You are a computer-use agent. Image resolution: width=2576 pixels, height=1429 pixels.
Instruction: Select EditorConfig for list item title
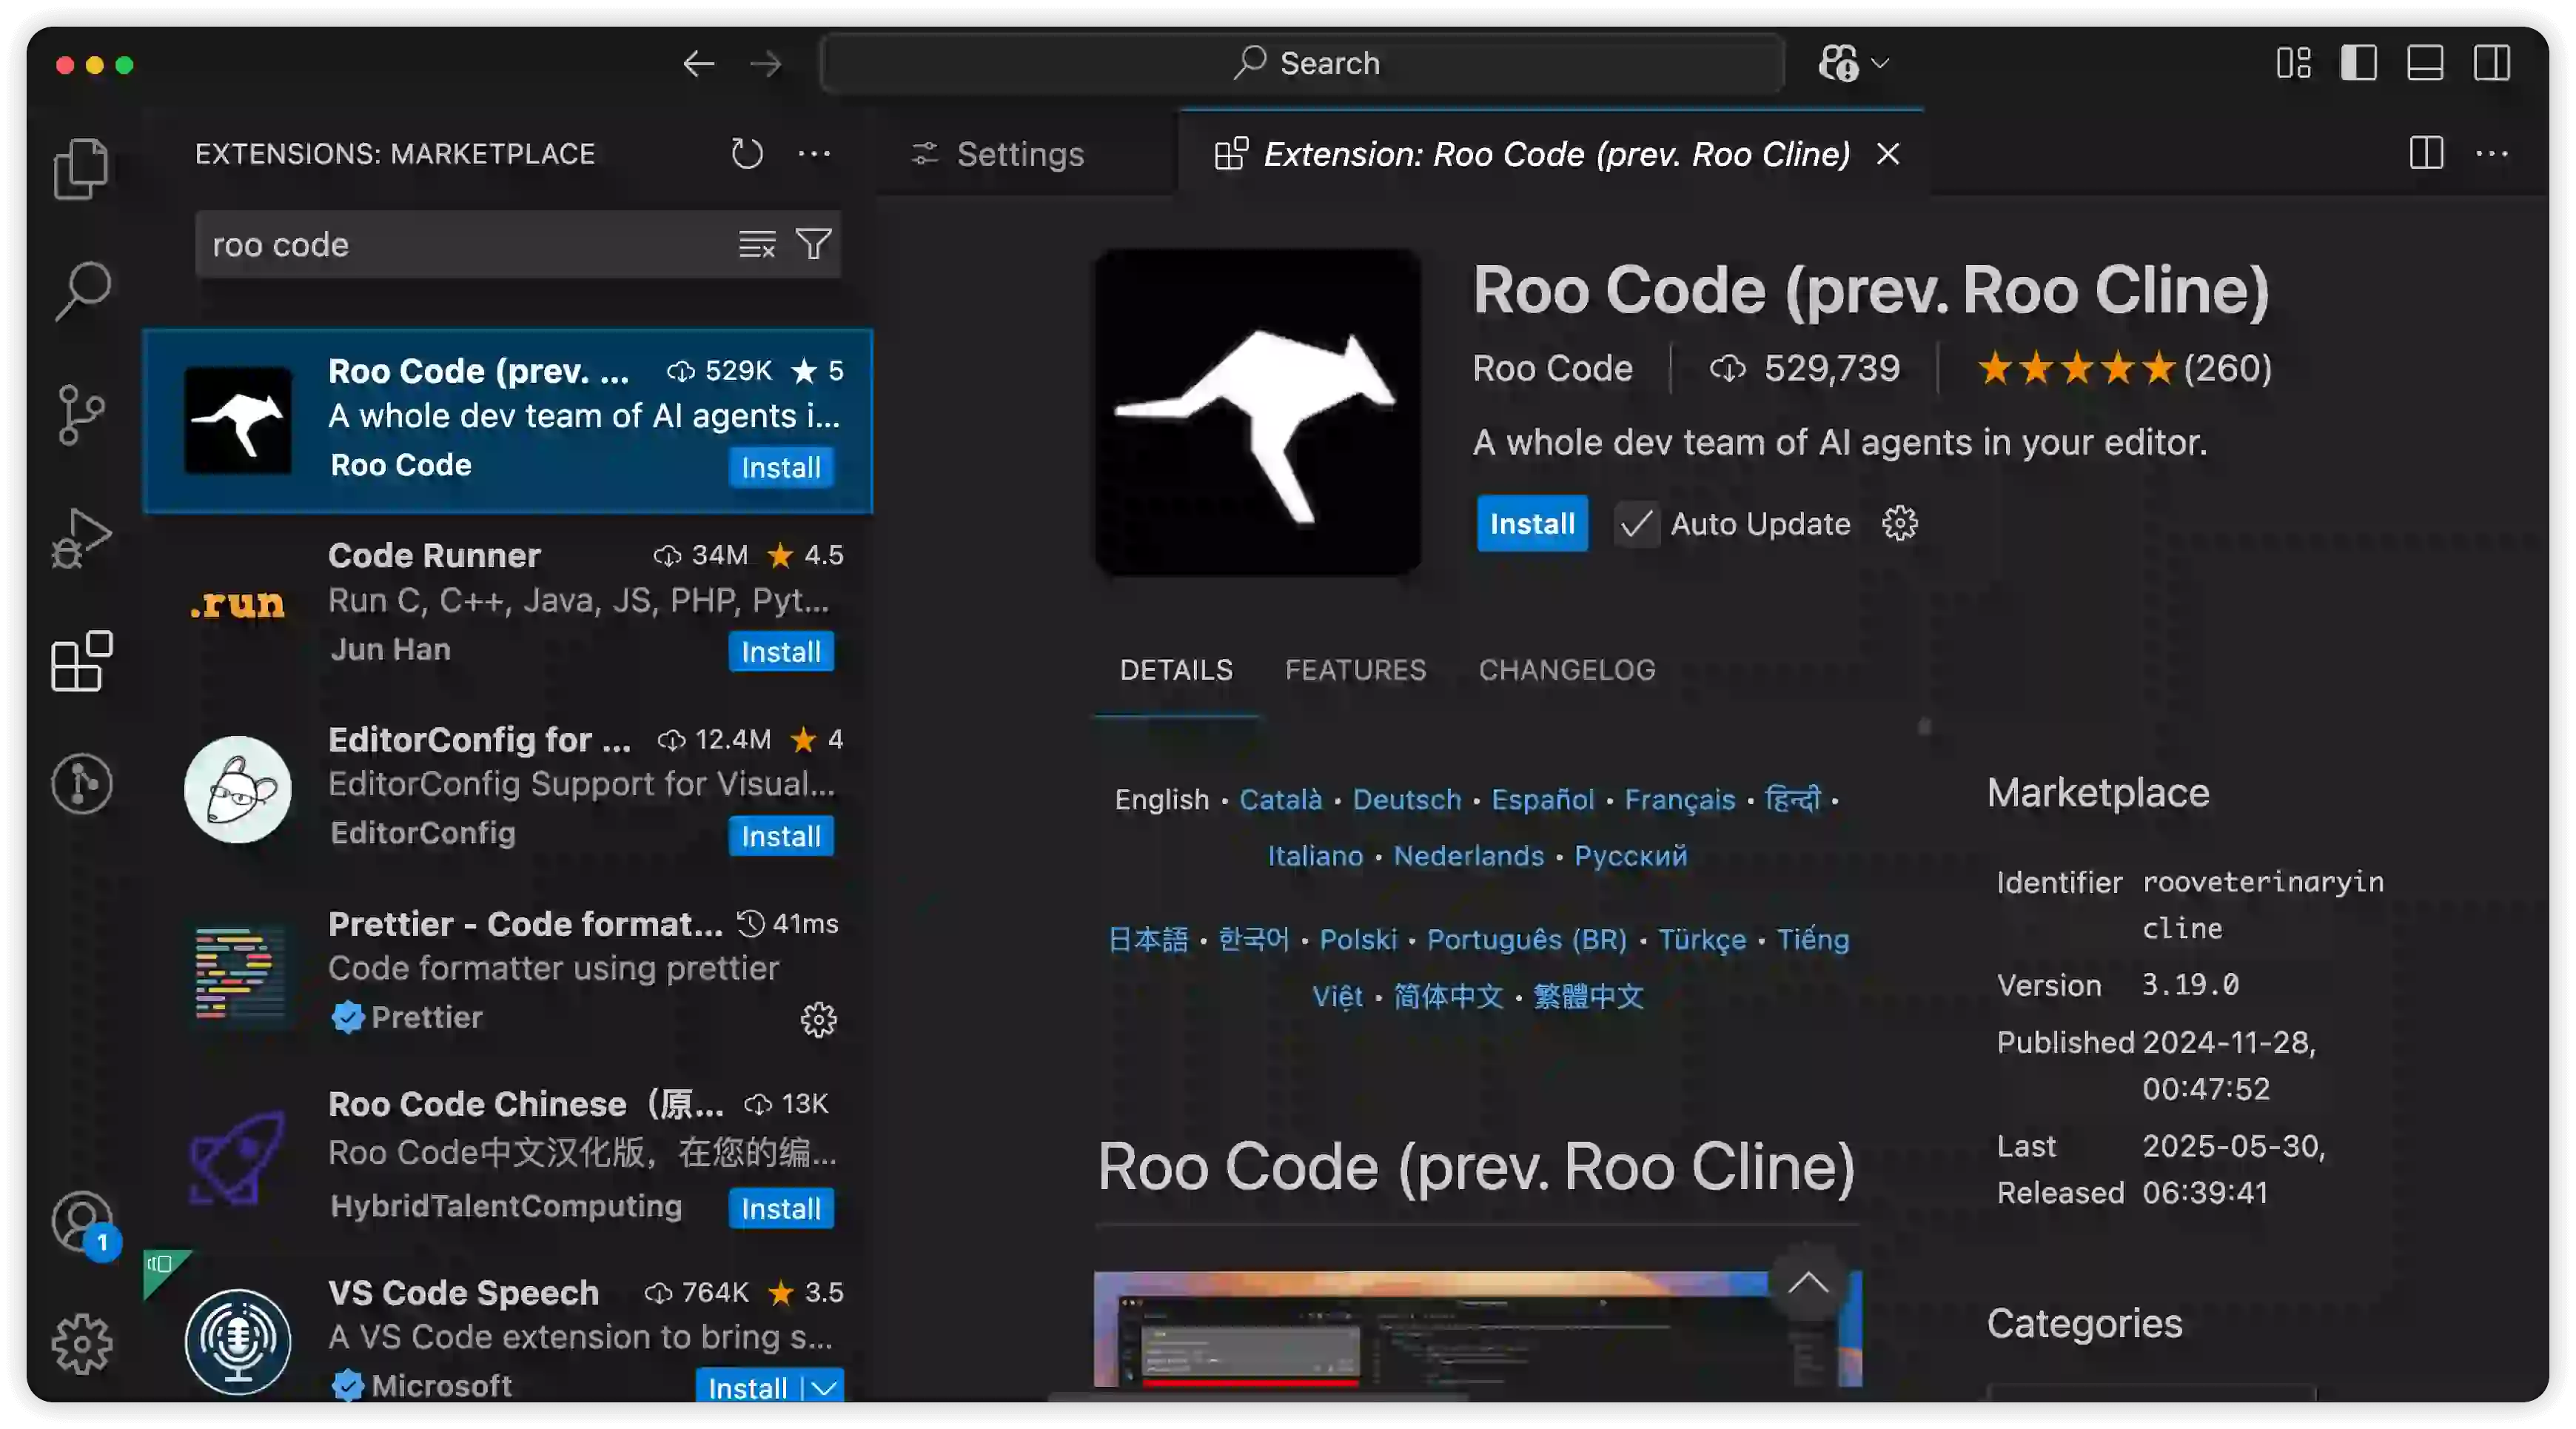click(479, 739)
